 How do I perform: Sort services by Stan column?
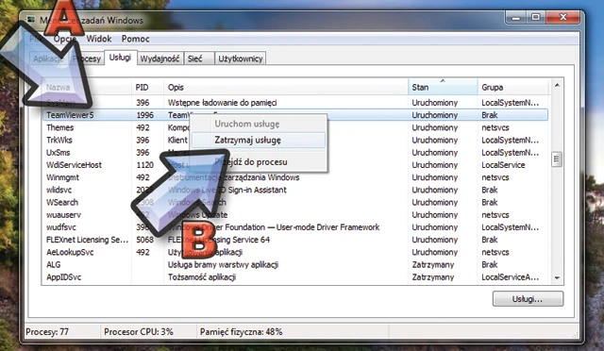[443, 87]
